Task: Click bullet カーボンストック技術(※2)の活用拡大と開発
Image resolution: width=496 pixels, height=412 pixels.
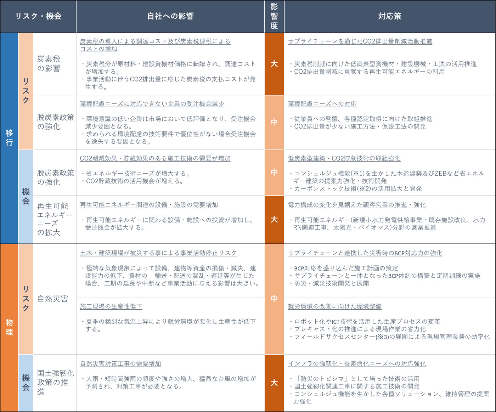Action: (x=355, y=189)
